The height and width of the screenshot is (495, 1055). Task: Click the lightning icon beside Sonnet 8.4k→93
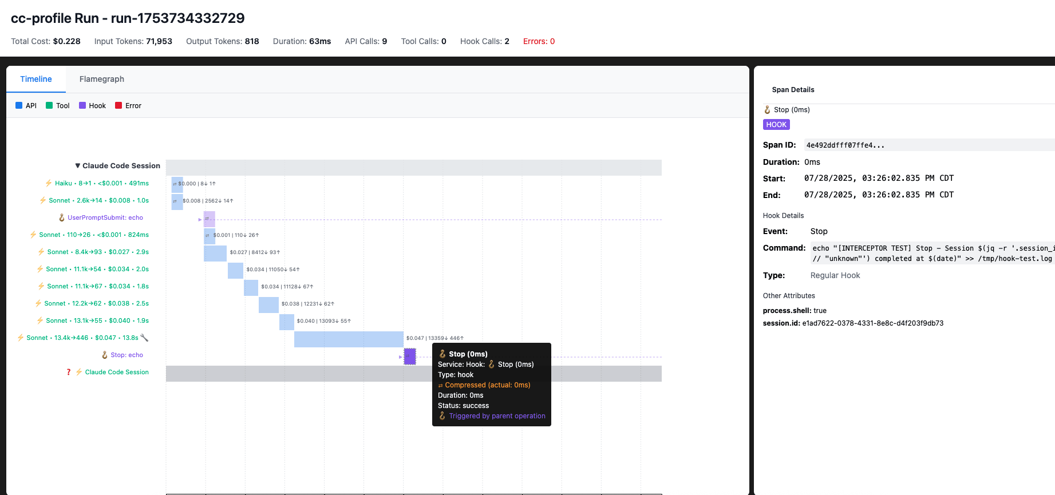[41, 252]
